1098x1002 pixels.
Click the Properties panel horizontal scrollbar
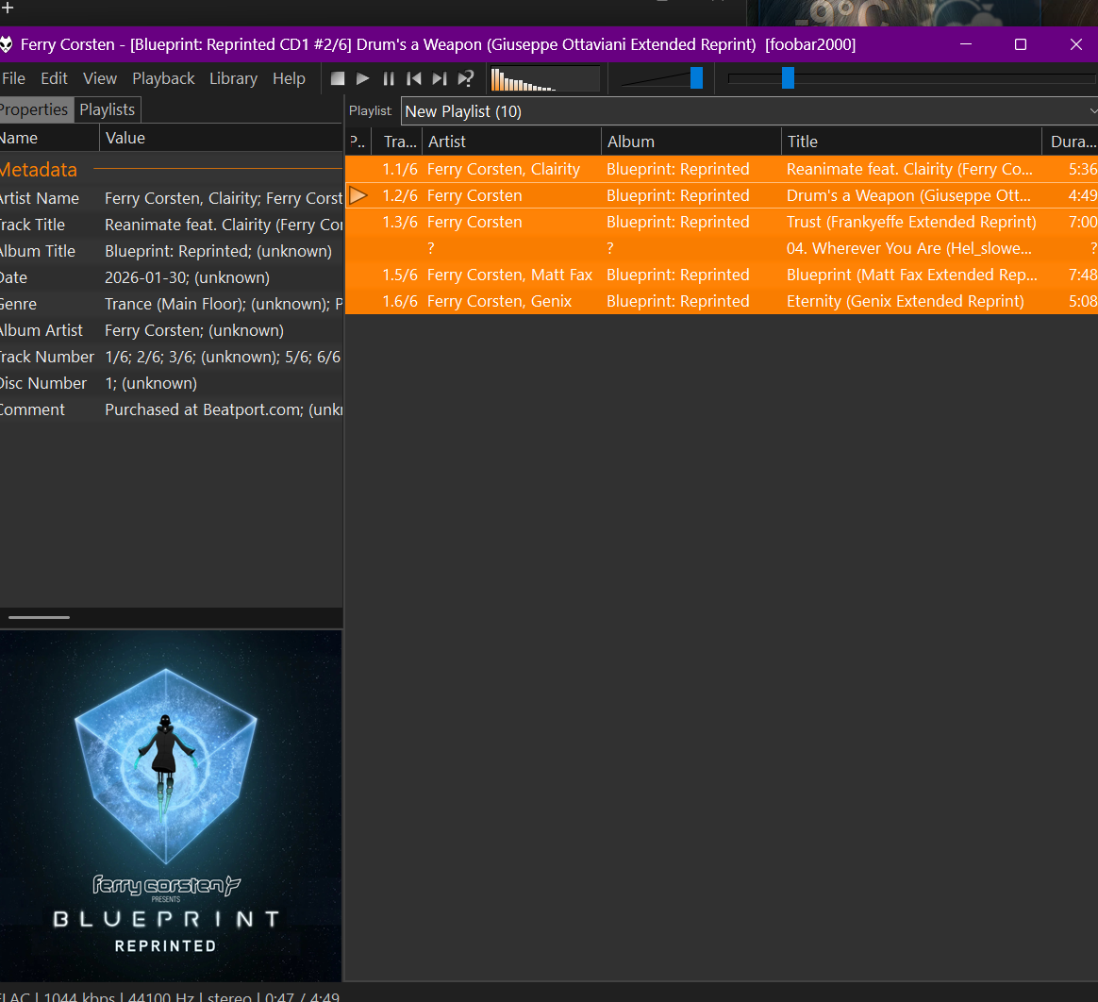[39, 618]
